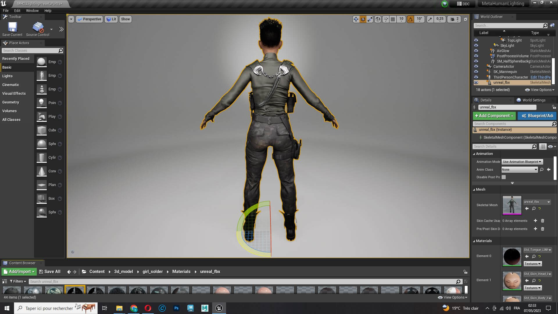Image resolution: width=558 pixels, height=314 pixels.
Task: Toggle grid snapping in the viewport
Action: click(x=393, y=19)
